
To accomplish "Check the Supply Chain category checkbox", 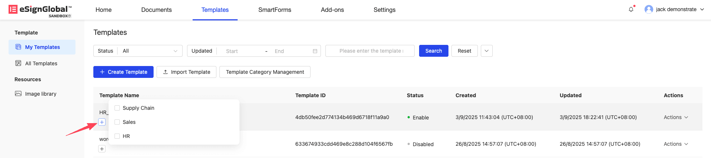I will click(117, 108).
